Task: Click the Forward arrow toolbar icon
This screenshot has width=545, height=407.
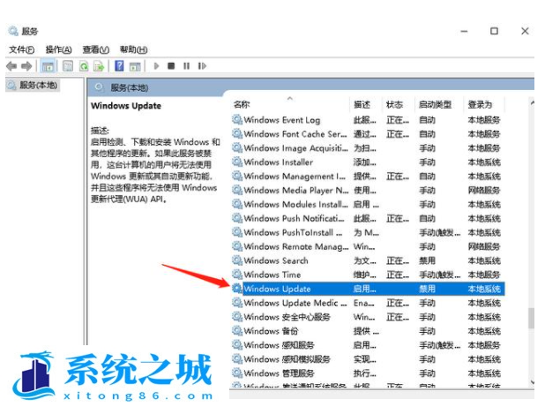Action: pos(26,66)
